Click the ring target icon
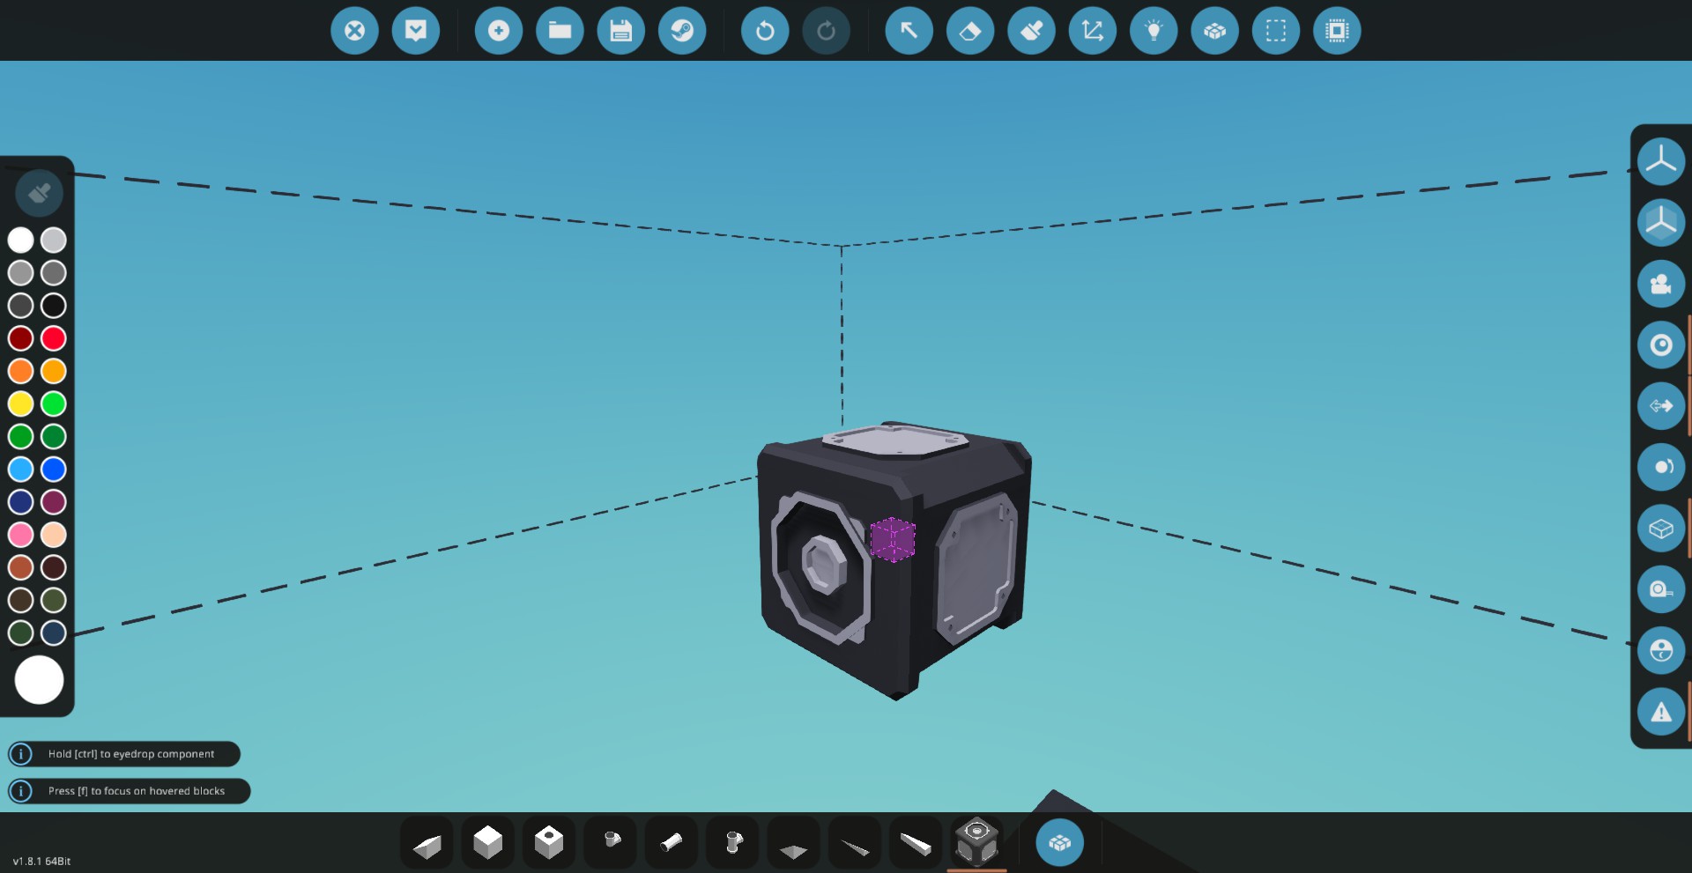 coord(1661,344)
